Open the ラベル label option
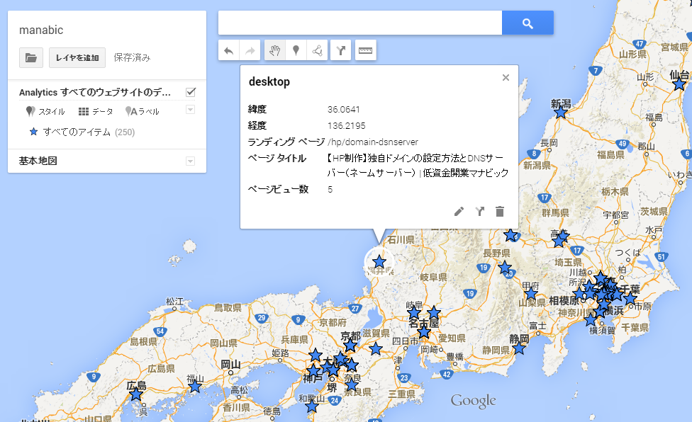The image size is (692, 422). (142, 111)
